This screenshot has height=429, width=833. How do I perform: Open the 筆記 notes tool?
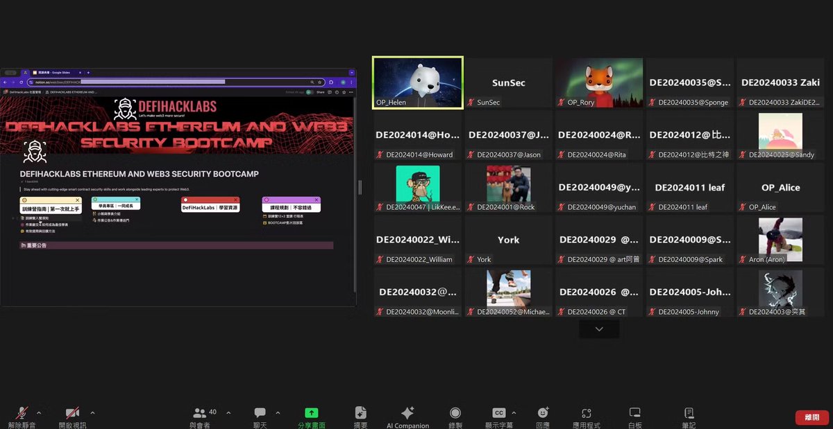click(x=689, y=417)
